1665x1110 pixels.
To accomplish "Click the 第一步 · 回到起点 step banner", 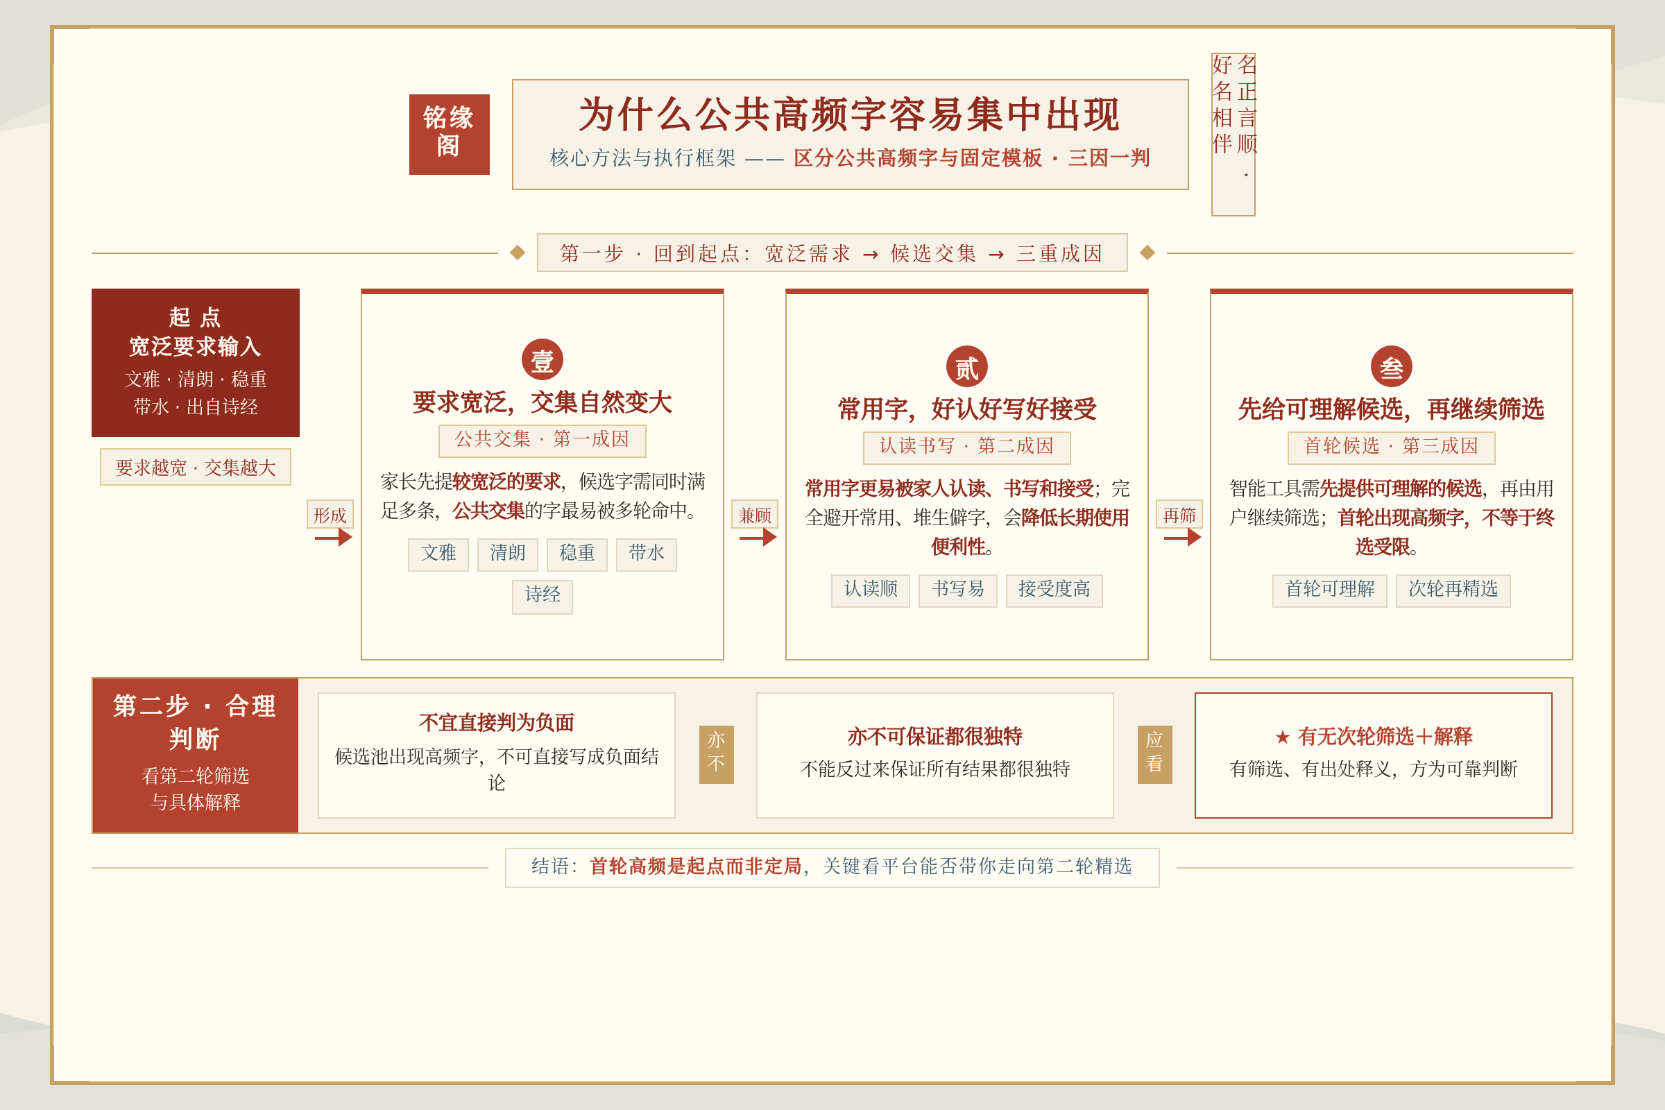I will coord(832,253).
